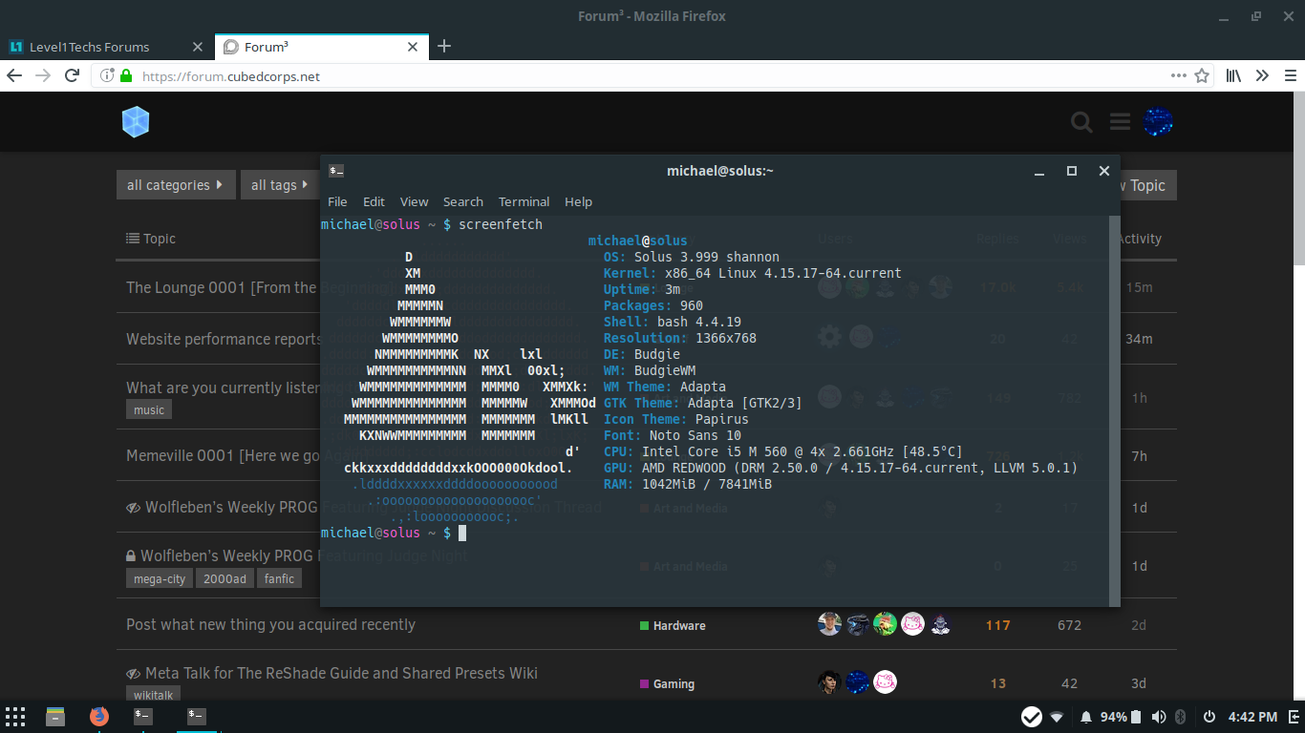1305x733 pixels.
Task: Close the Level1Techs Forums tab
Action: [x=198, y=47]
